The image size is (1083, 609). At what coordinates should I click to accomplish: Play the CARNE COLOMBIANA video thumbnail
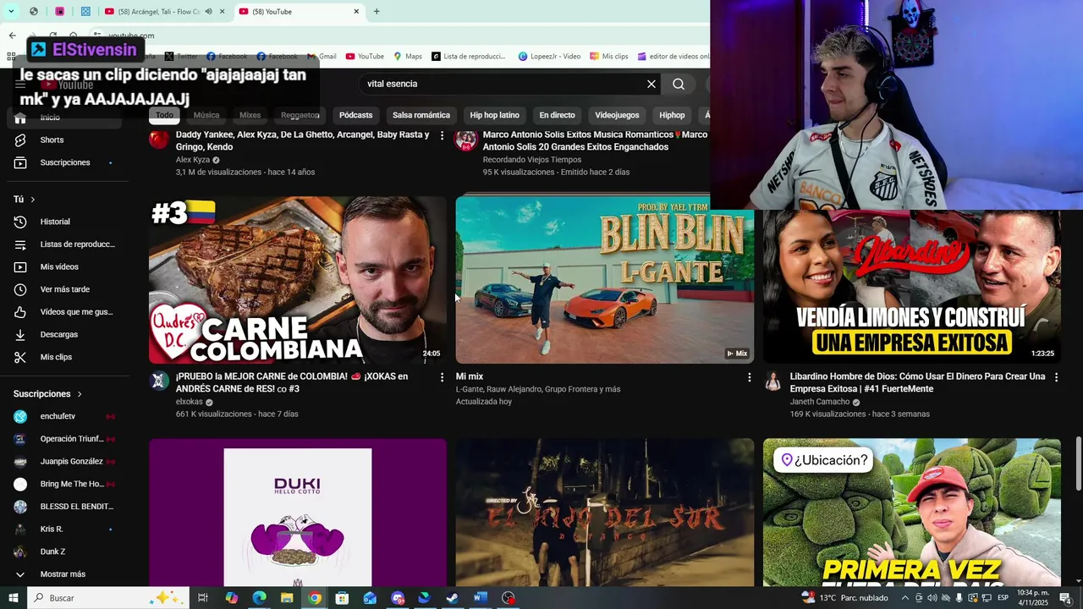298,280
